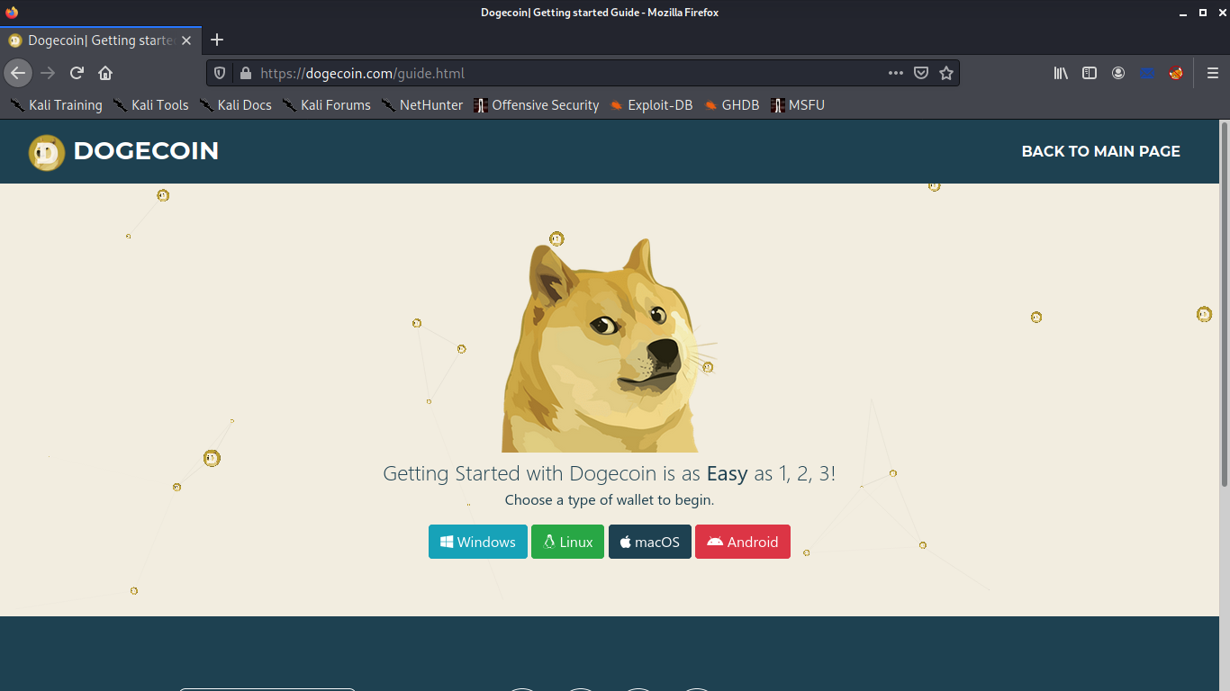Choose the Linux wallet button
1230x691 pixels.
pyautogui.click(x=567, y=542)
